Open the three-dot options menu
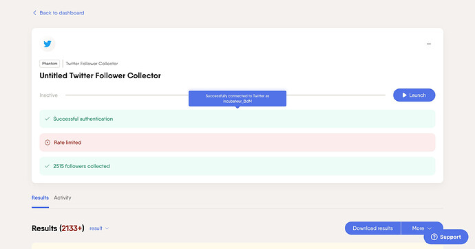The height and width of the screenshot is (249, 475). click(x=429, y=44)
